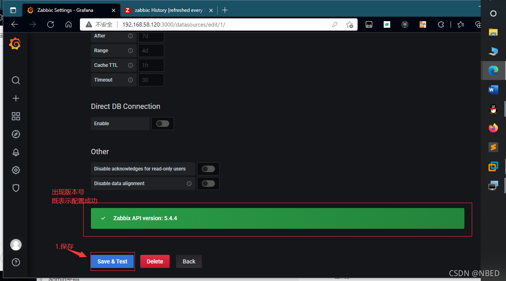Toggle Disable acknowledges for read-only users
This screenshot has height=281, width=506.
pos(208,169)
